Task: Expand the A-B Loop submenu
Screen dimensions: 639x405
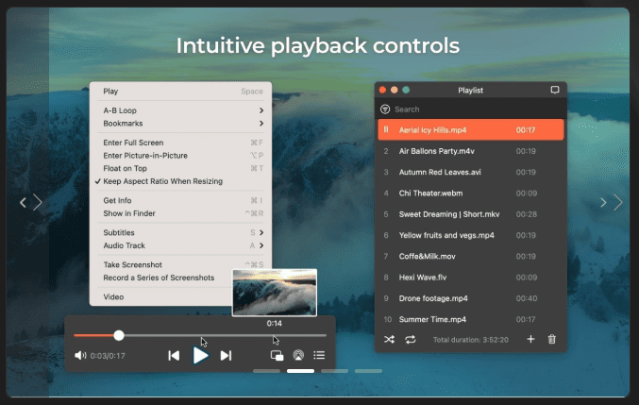Action: (180, 110)
